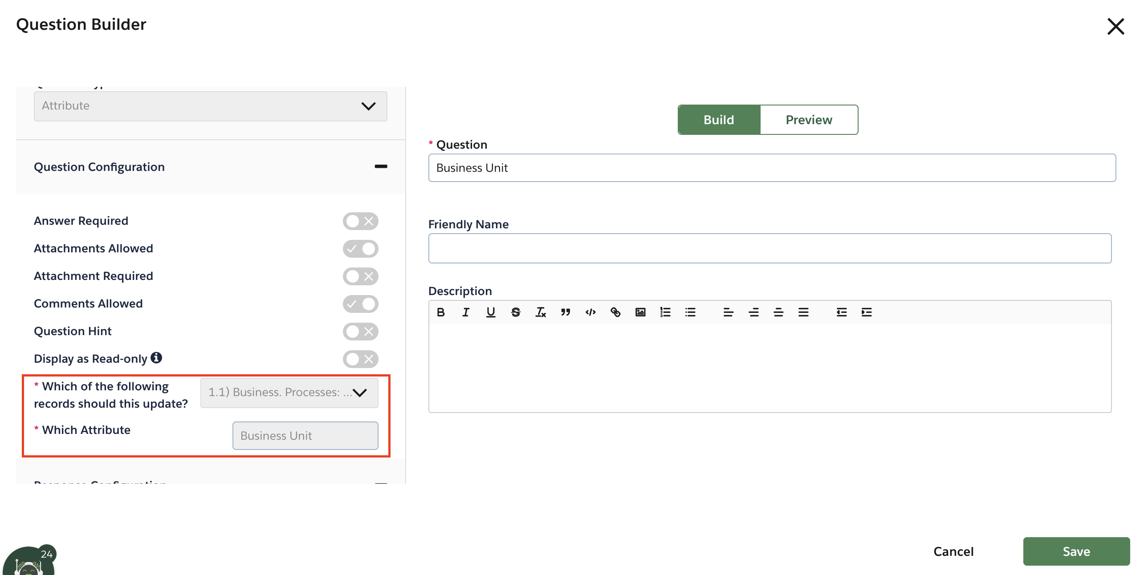
Task: Enable the Answer Required toggle
Action: (x=361, y=221)
